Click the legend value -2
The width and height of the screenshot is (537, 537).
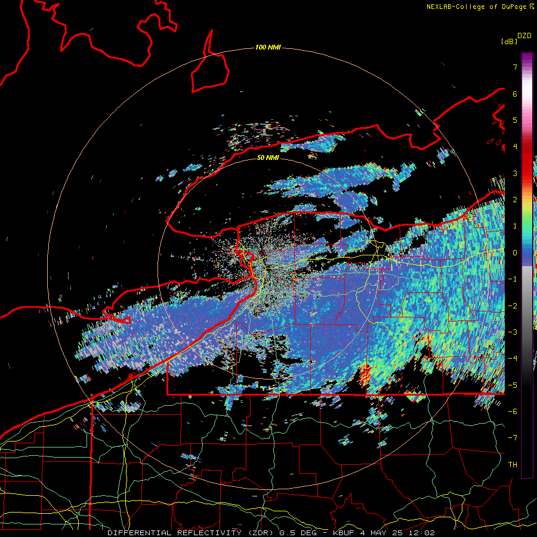(x=513, y=305)
